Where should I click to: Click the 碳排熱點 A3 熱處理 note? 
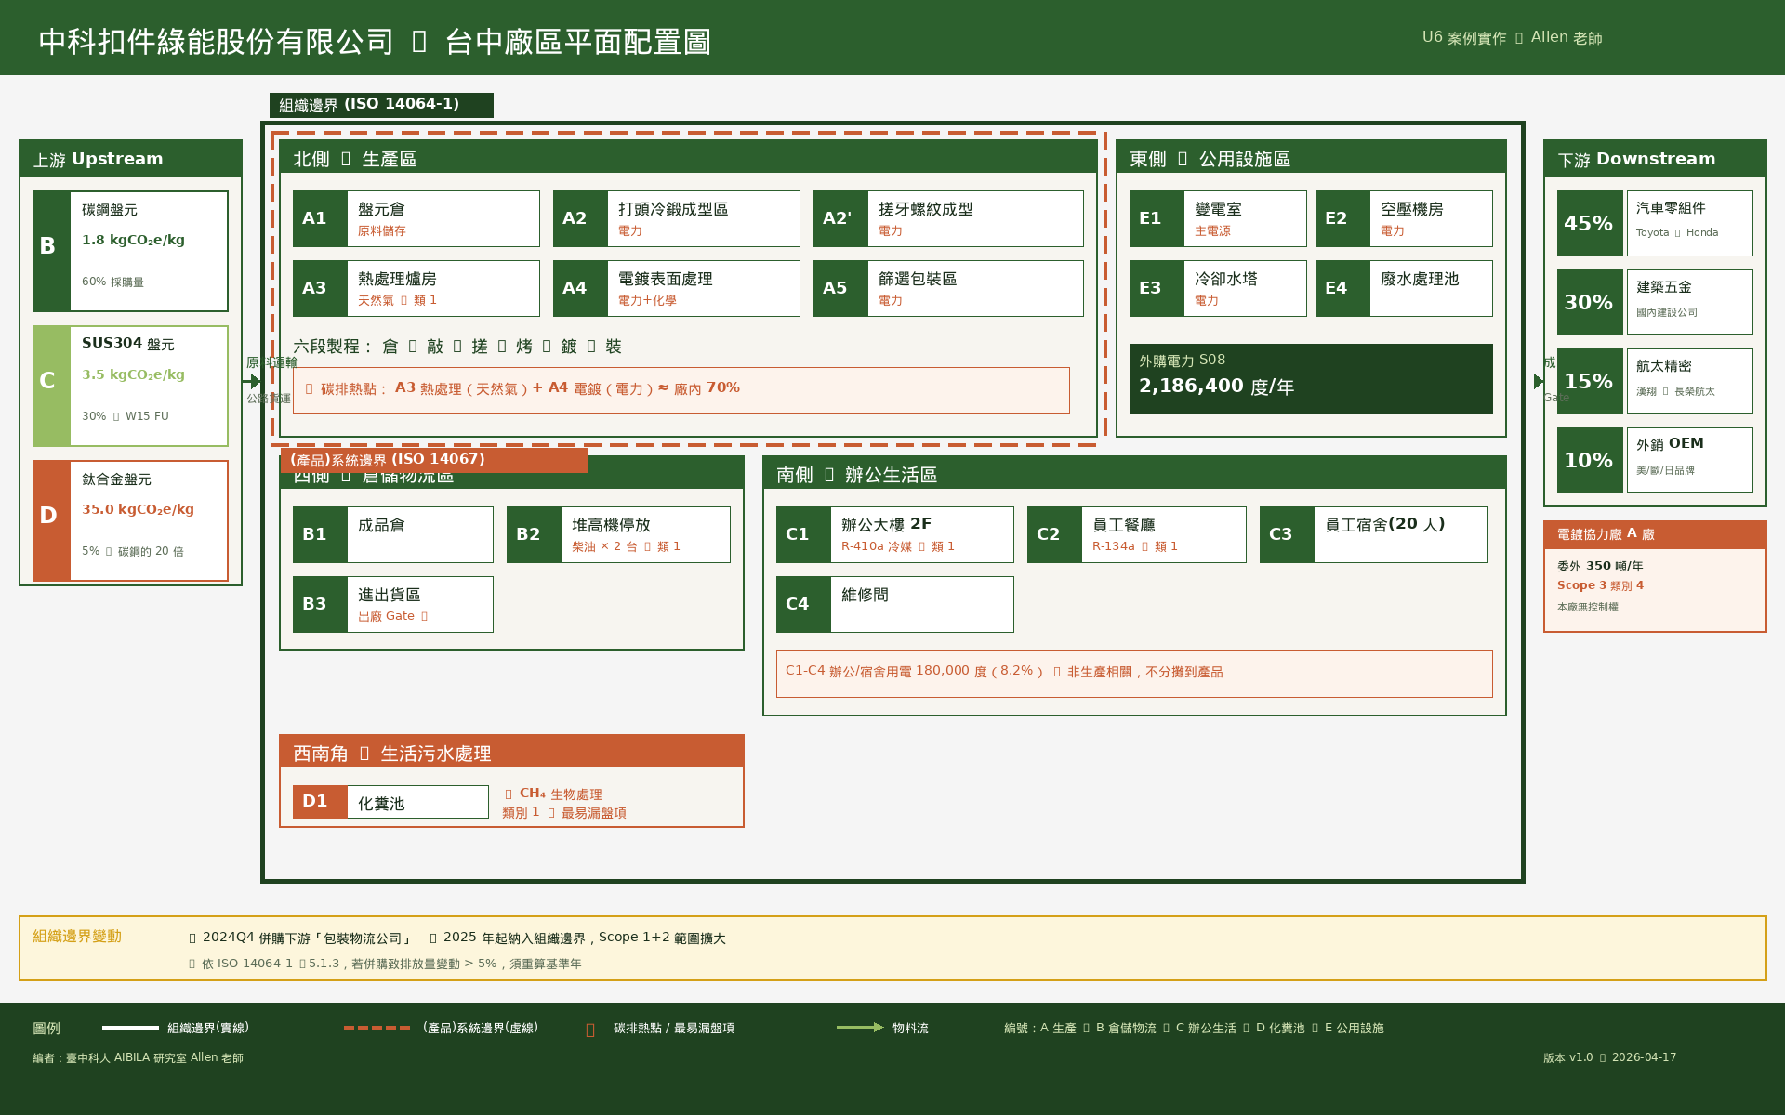pos(681,391)
